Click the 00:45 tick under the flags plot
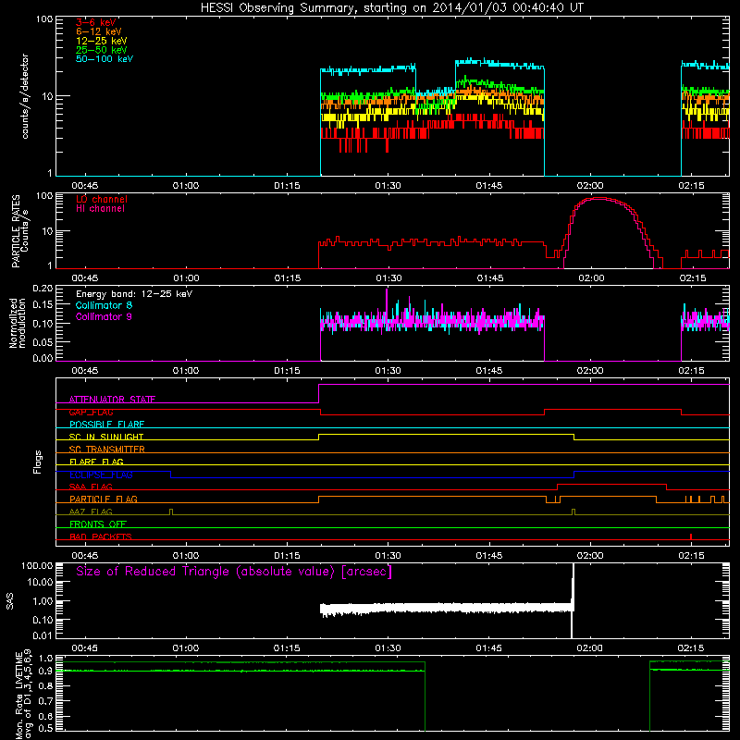The width and height of the screenshot is (740, 740). pos(85,556)
